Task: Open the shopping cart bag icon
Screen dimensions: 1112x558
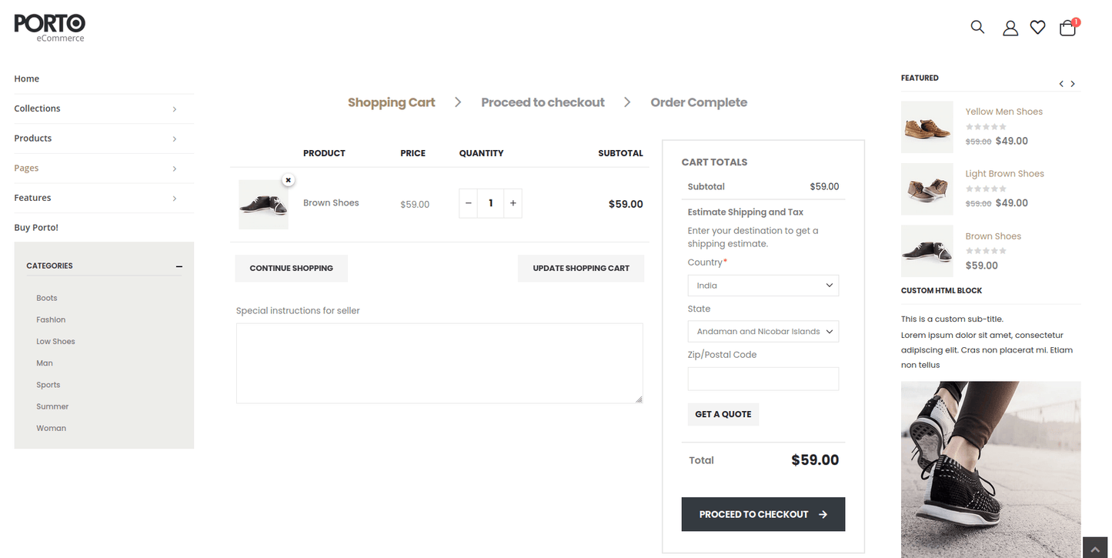Action: [1067, 28]
